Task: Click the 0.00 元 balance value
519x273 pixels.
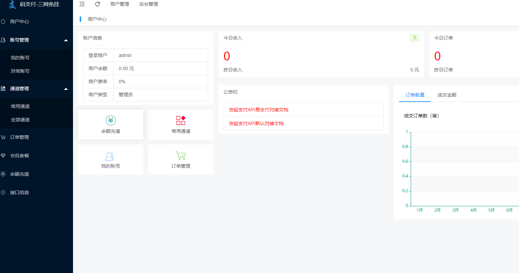Action: pos(126,68)
